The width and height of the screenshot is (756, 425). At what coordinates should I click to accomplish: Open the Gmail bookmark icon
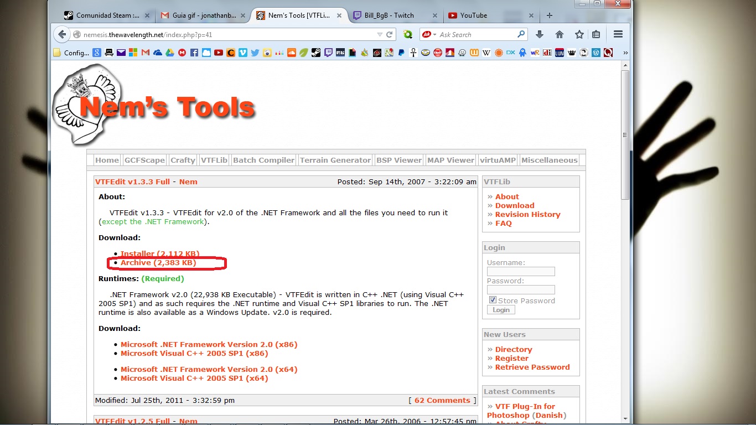tap(146, 53)
